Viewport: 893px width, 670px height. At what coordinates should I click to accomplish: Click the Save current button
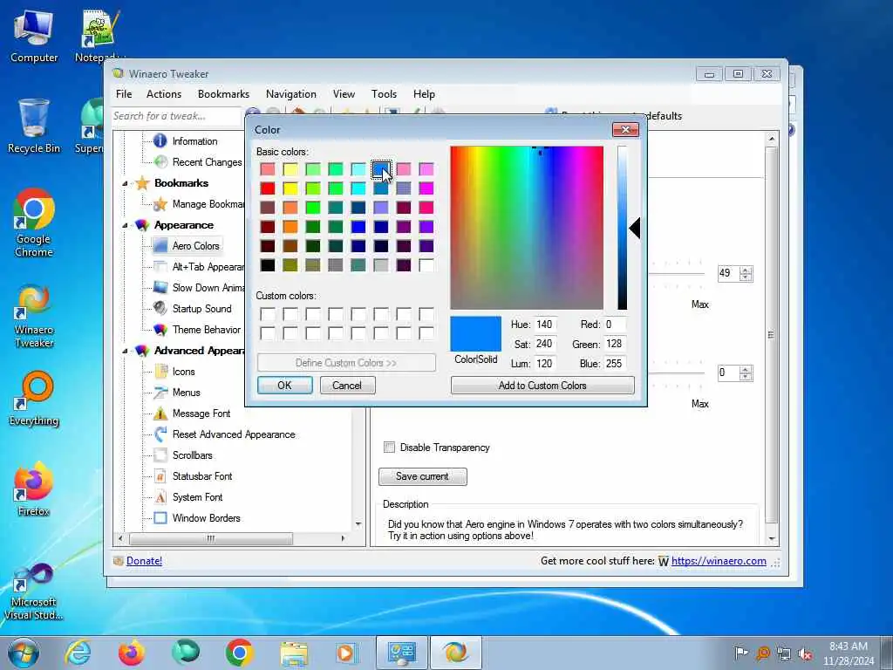(x=423, y=476)
